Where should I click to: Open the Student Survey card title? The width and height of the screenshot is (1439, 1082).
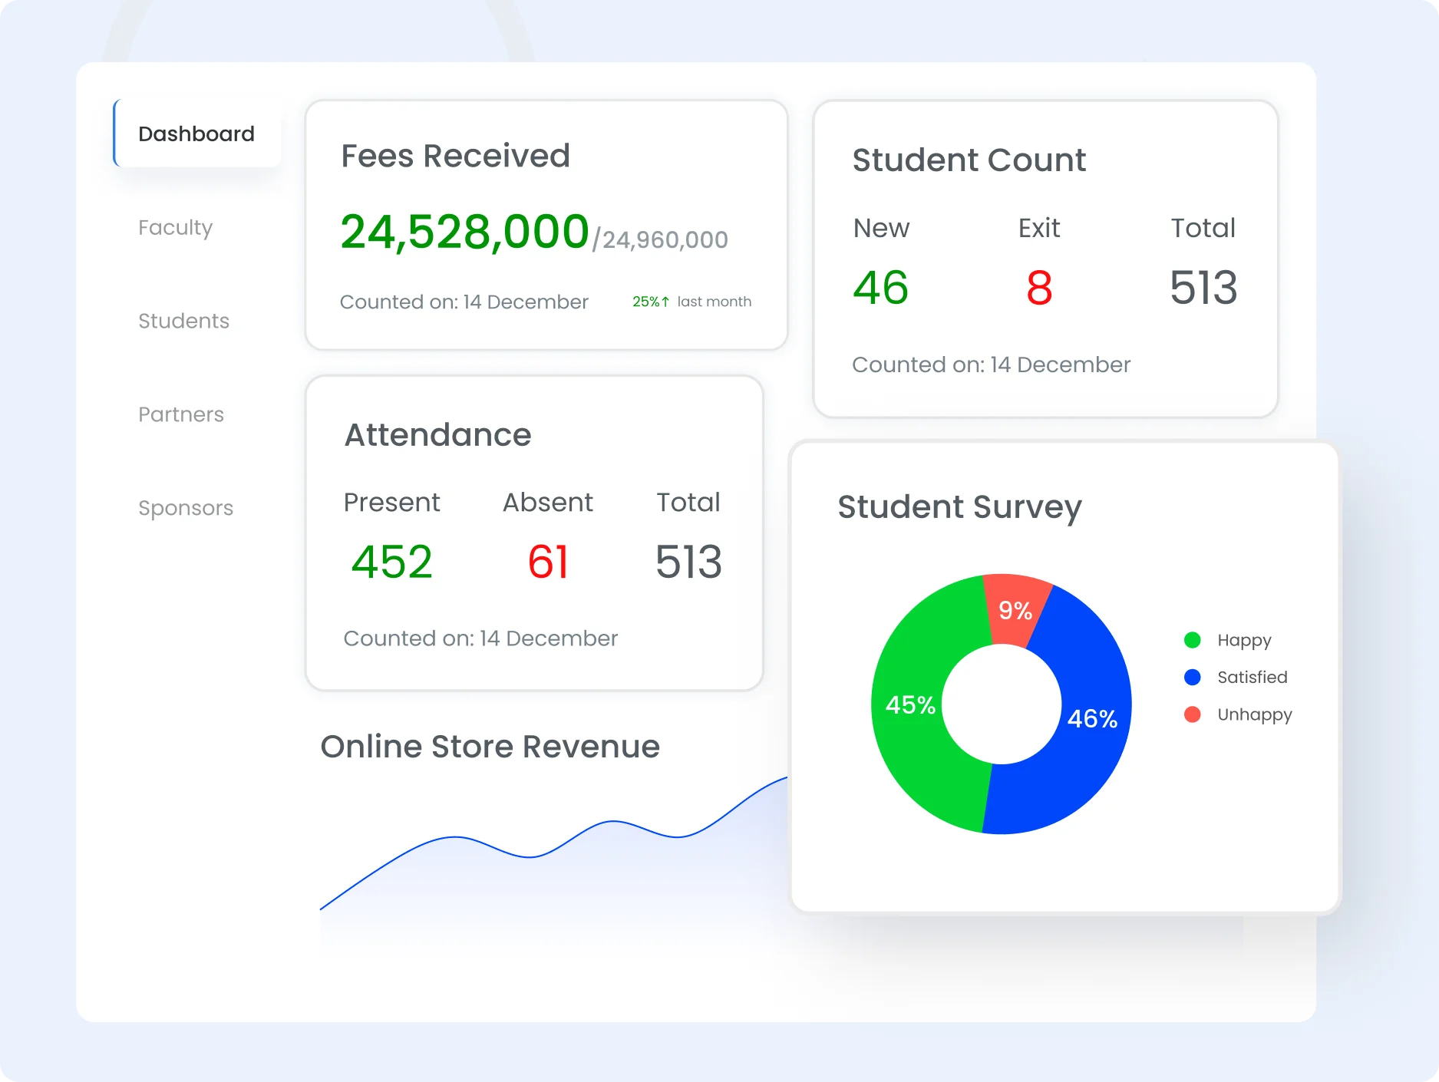959,507
